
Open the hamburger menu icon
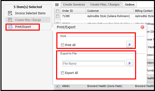tap(57, 5)
